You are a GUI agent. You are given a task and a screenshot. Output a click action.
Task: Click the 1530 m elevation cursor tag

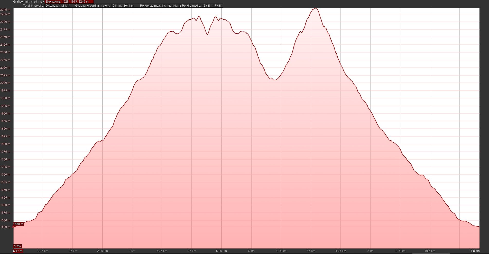(x=18, y=224)
